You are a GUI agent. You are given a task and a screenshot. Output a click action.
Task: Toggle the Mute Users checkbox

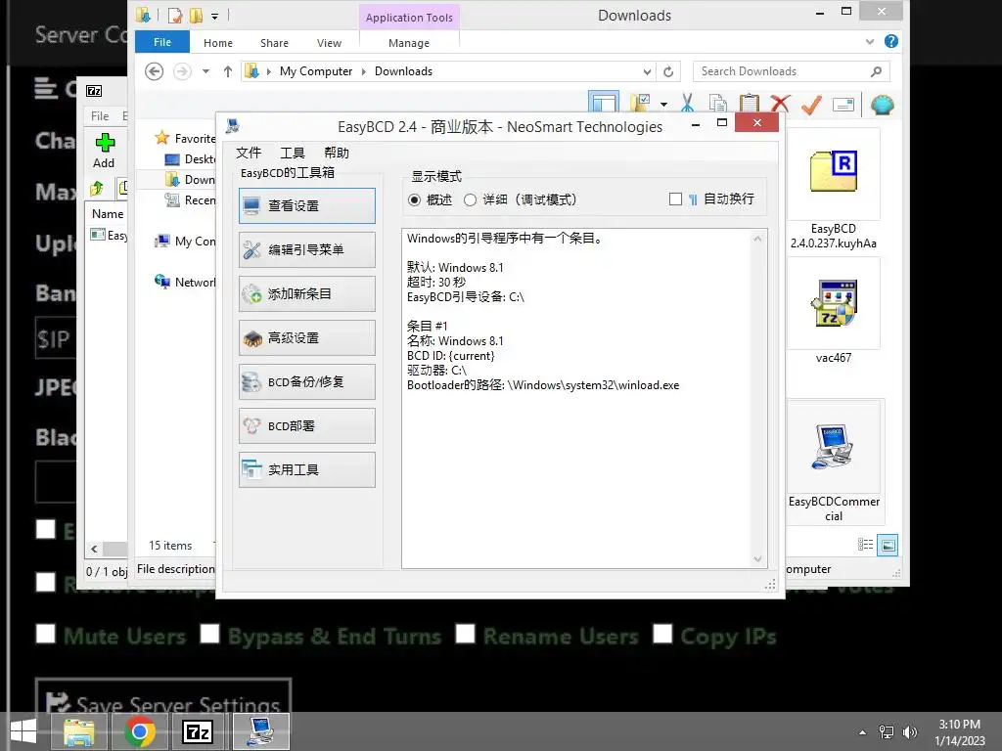pos(46,634)
